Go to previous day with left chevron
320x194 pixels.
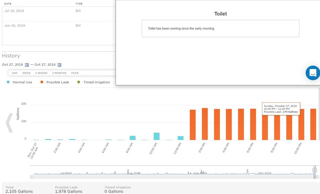pos(9,123)
